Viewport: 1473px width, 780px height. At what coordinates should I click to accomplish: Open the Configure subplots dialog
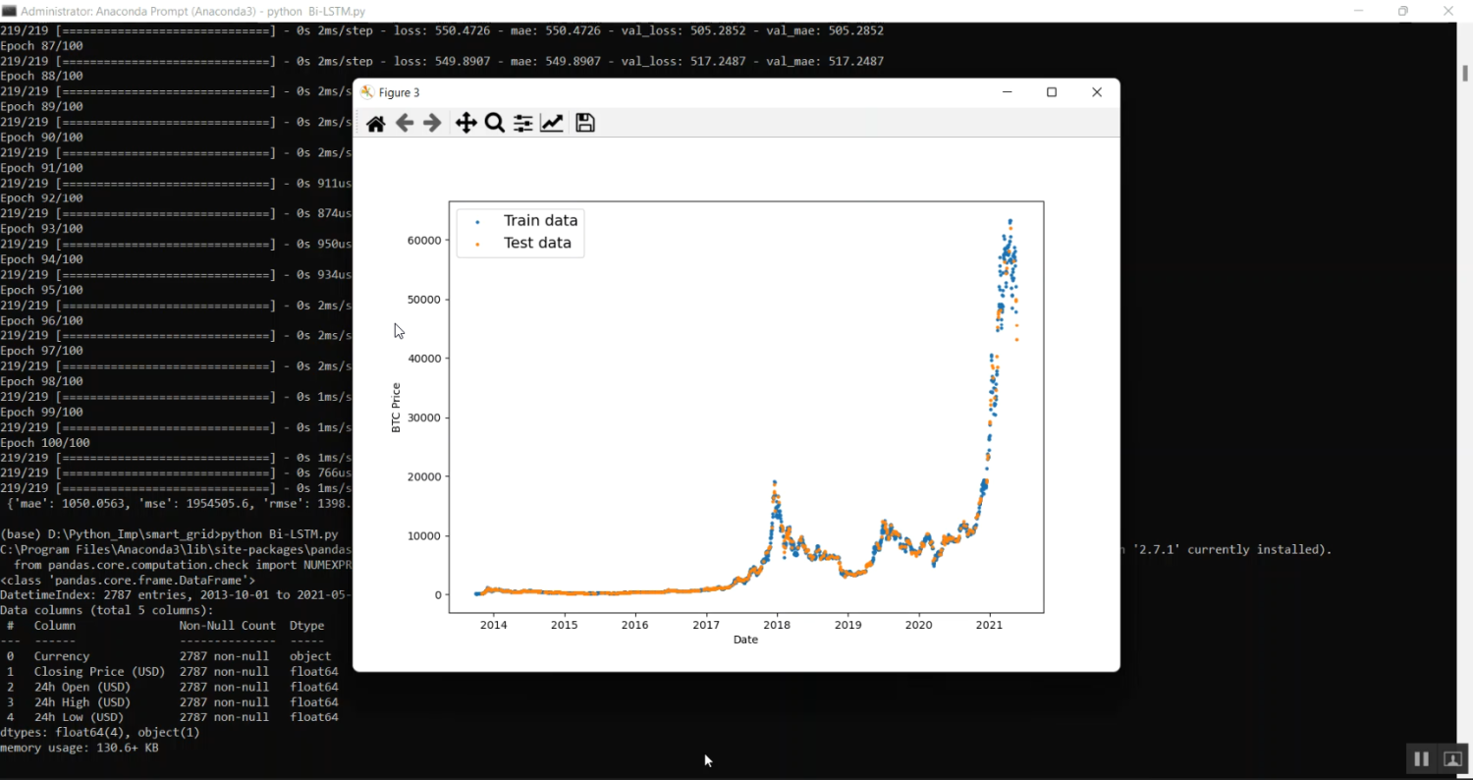(x=523, y=123)
